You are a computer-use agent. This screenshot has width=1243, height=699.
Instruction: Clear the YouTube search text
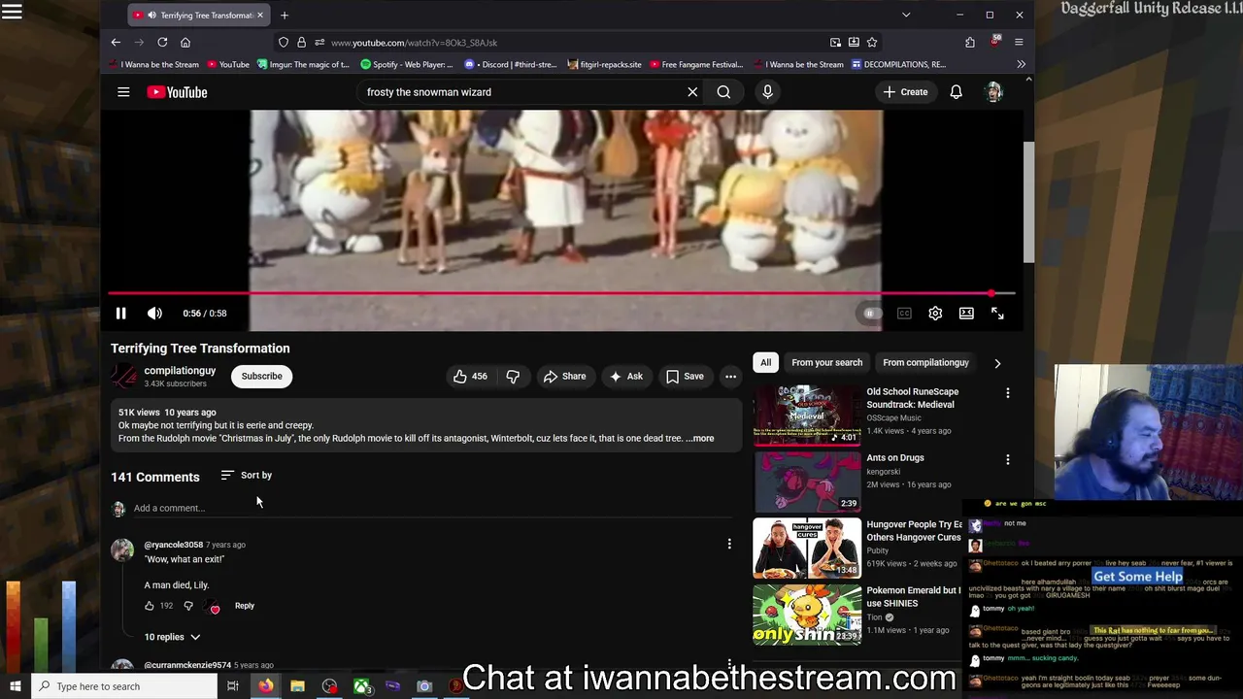[692, 92]
